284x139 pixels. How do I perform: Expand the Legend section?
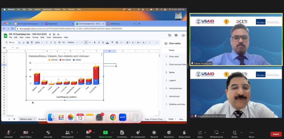(x=172, y=80)
